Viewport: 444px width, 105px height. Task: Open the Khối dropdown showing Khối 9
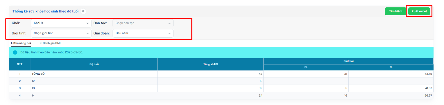pyautogui.click(x=61, y=23)
